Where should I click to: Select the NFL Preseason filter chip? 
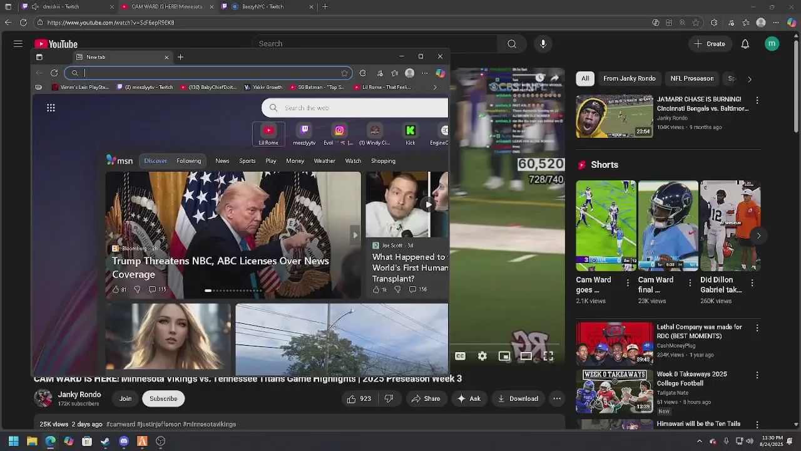(x=692, y=78)
